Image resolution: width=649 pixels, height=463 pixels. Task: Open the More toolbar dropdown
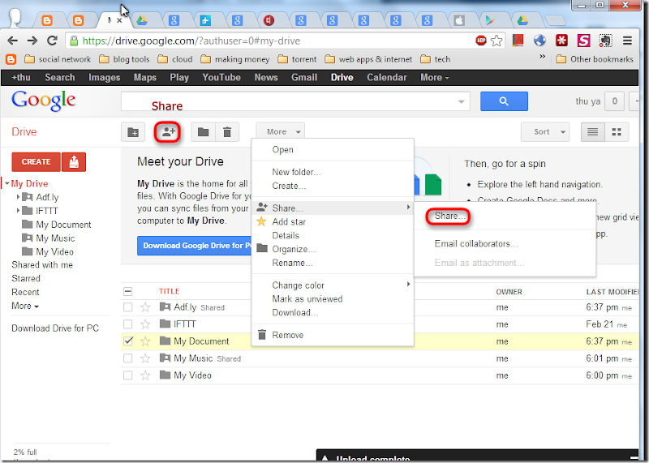pyautogui.click(x=280, y=131)
